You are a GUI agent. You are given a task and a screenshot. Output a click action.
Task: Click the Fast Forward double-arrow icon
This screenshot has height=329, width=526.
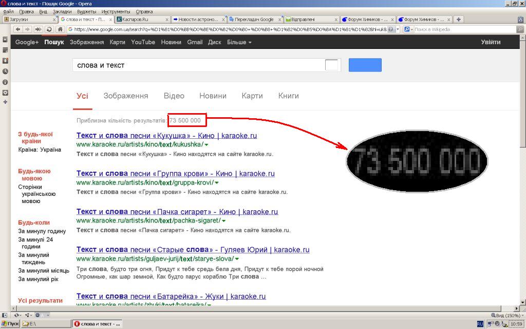[38, 29]
